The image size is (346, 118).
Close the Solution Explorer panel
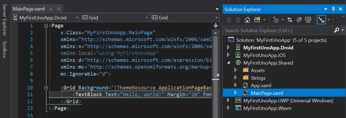(x=341, y=9)
